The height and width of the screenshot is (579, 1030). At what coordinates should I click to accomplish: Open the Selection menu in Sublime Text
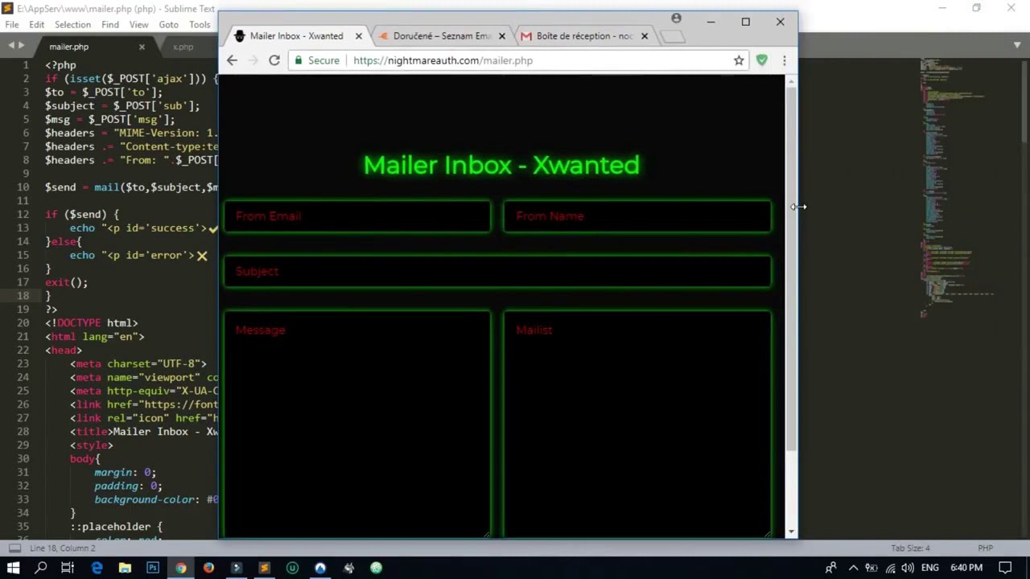72,25
